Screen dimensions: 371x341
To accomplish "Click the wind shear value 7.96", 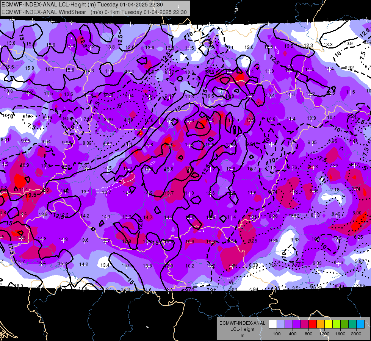I will tap(252, 217).
